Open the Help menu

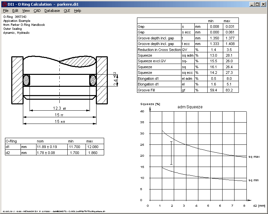[x=77, y=11]
